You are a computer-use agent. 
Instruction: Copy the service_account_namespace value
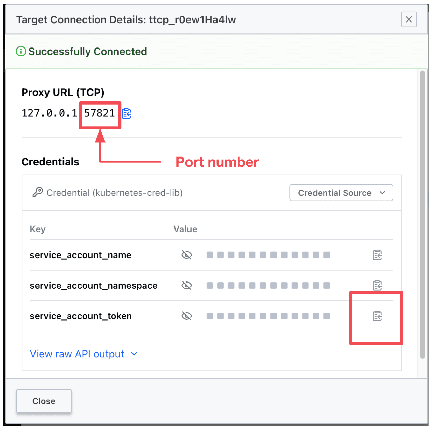377,285
